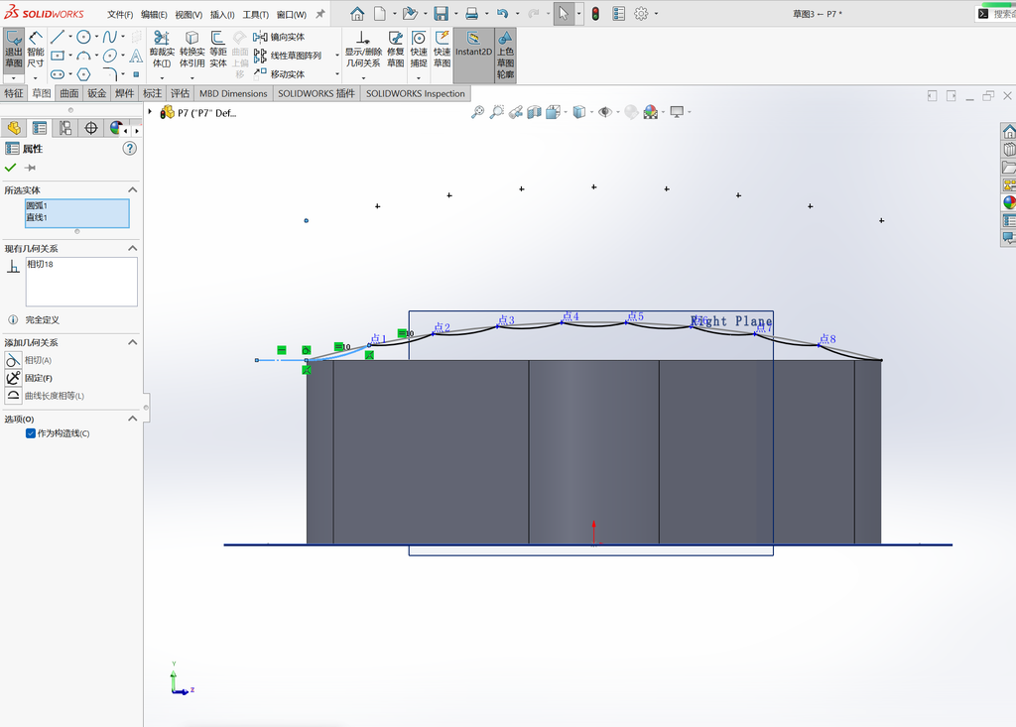Open the Help icon in the Properties panel

(130, 149)
